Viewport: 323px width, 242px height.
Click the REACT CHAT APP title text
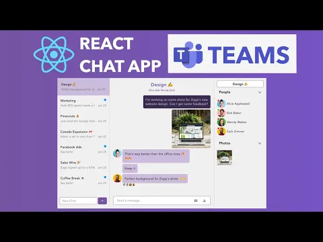pyautogui.click(x=120, y=55)
